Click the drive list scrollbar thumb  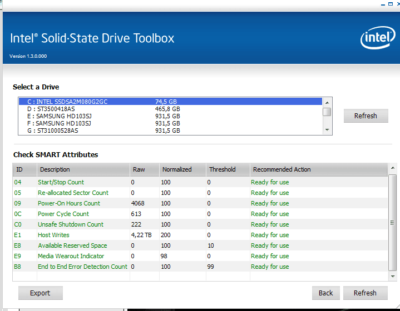point(327,112)
